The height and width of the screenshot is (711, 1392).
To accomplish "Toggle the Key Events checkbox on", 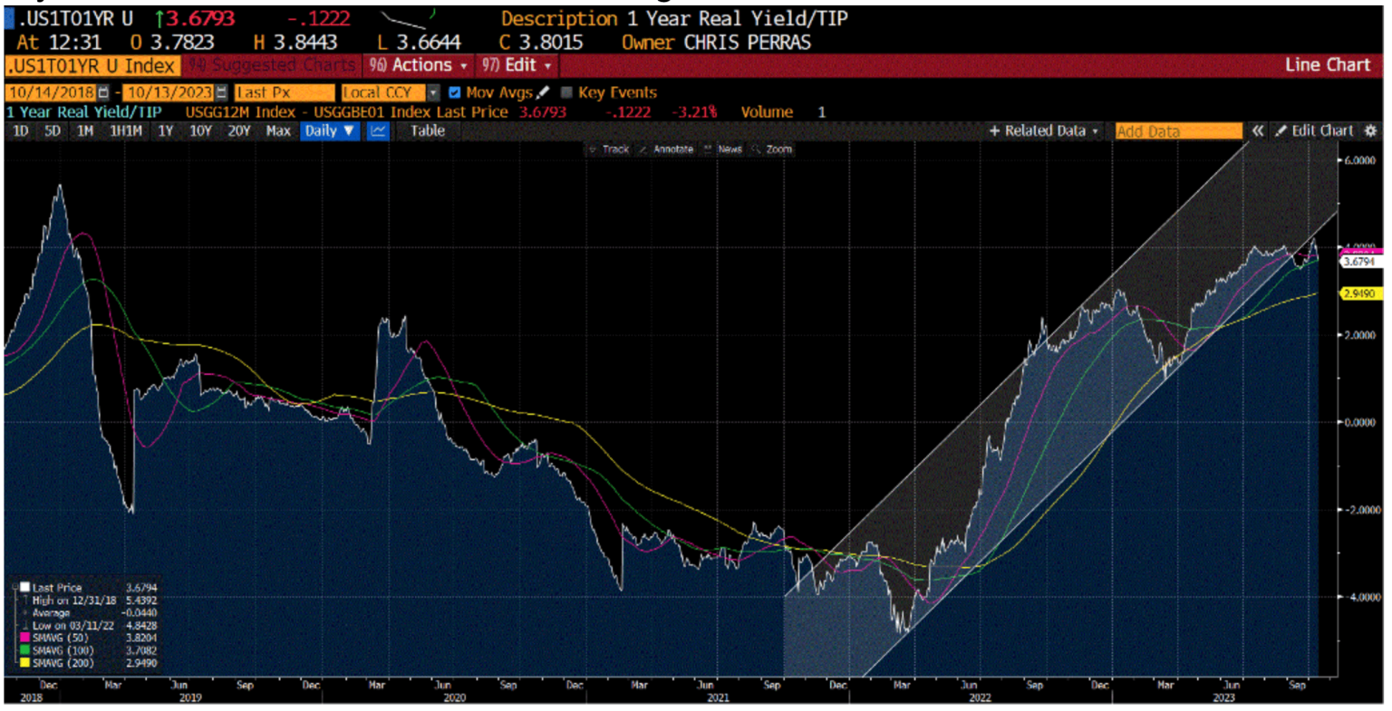I will point(567,92).
